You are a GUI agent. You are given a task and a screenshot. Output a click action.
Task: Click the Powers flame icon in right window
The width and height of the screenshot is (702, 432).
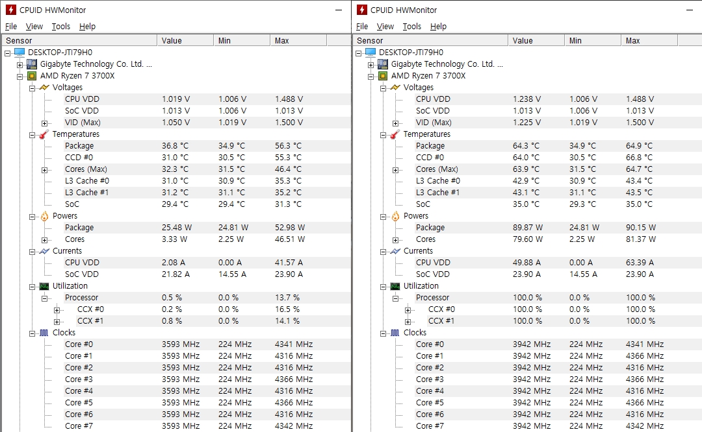point(395,216)
